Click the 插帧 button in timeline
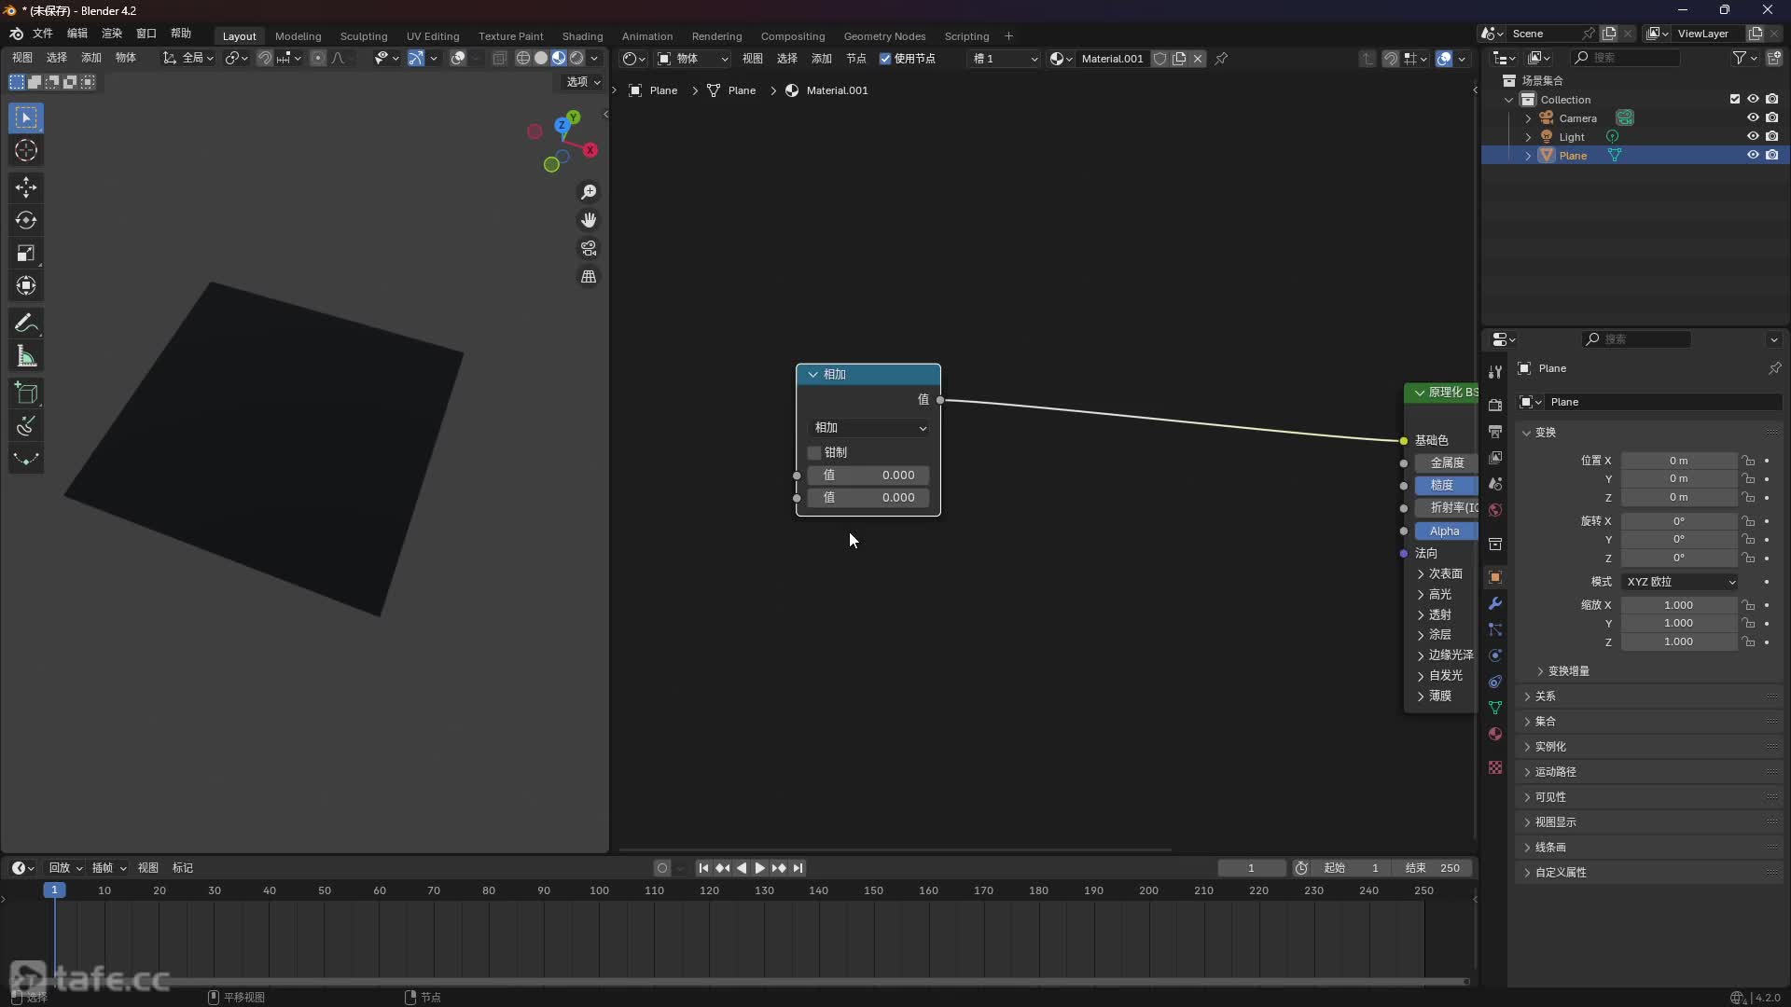Screen dimensions: 1791x1007 [x=109, y=868]
